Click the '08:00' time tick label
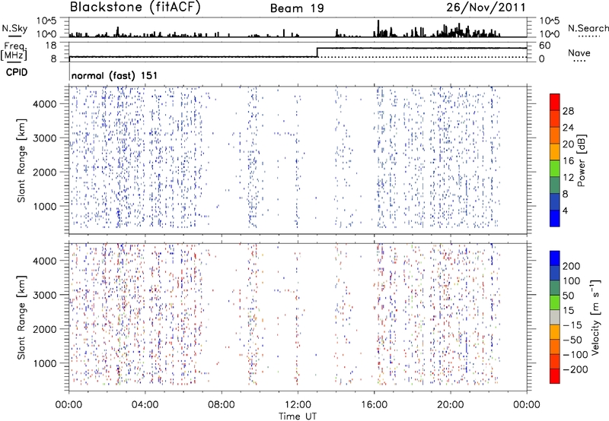The image size is (609, 421). (221, 405)
